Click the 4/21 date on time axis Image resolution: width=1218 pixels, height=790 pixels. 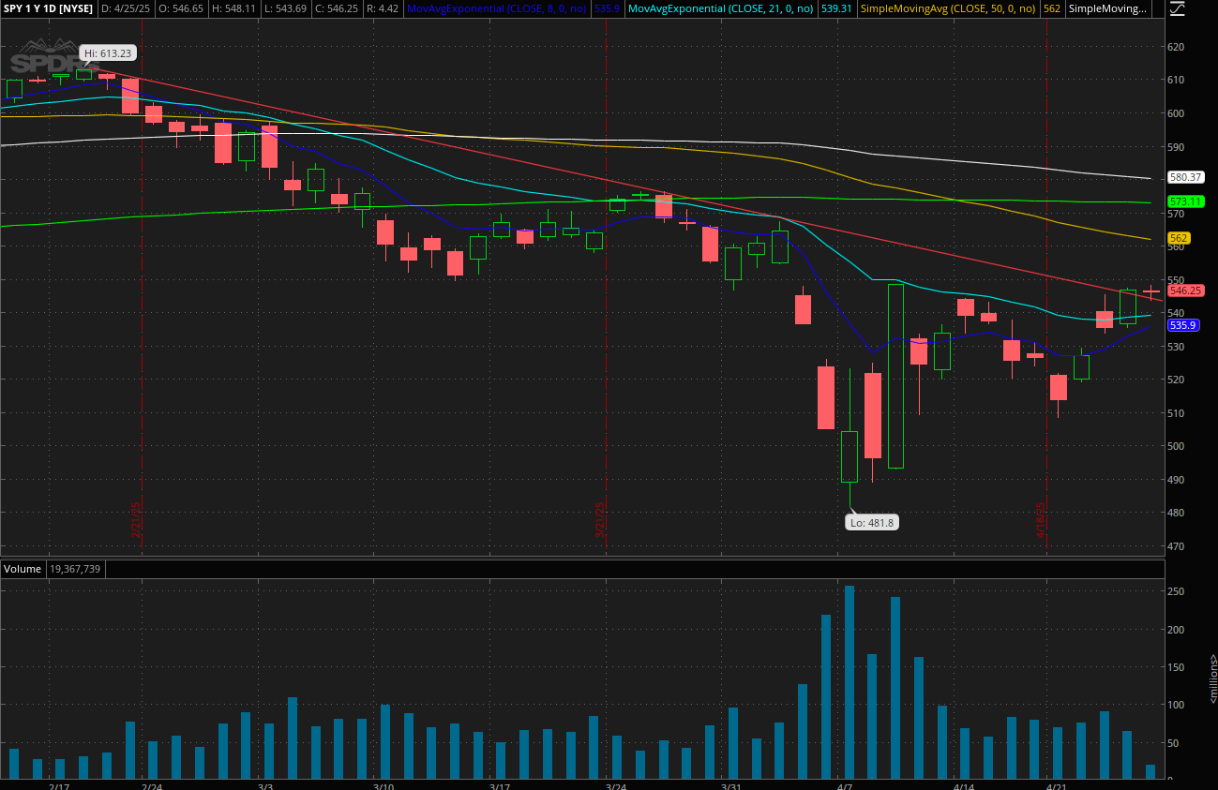(1058, 786)
